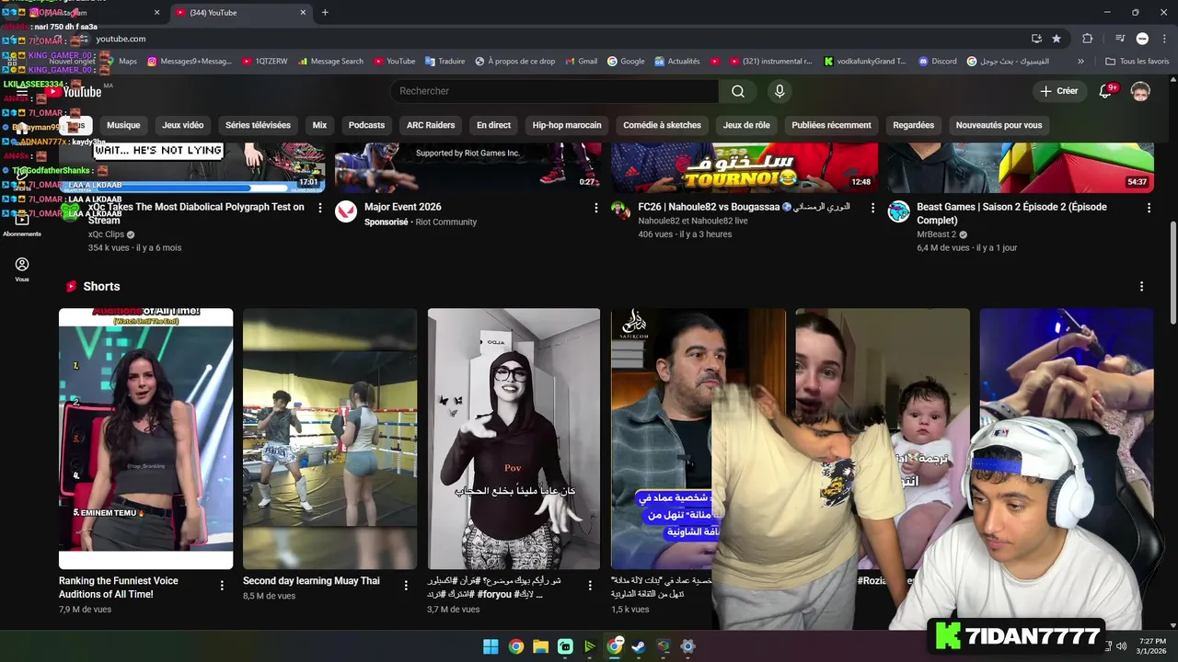Click the page vertical scrollbar
1178x662 pixels.
click(1172, 273)
